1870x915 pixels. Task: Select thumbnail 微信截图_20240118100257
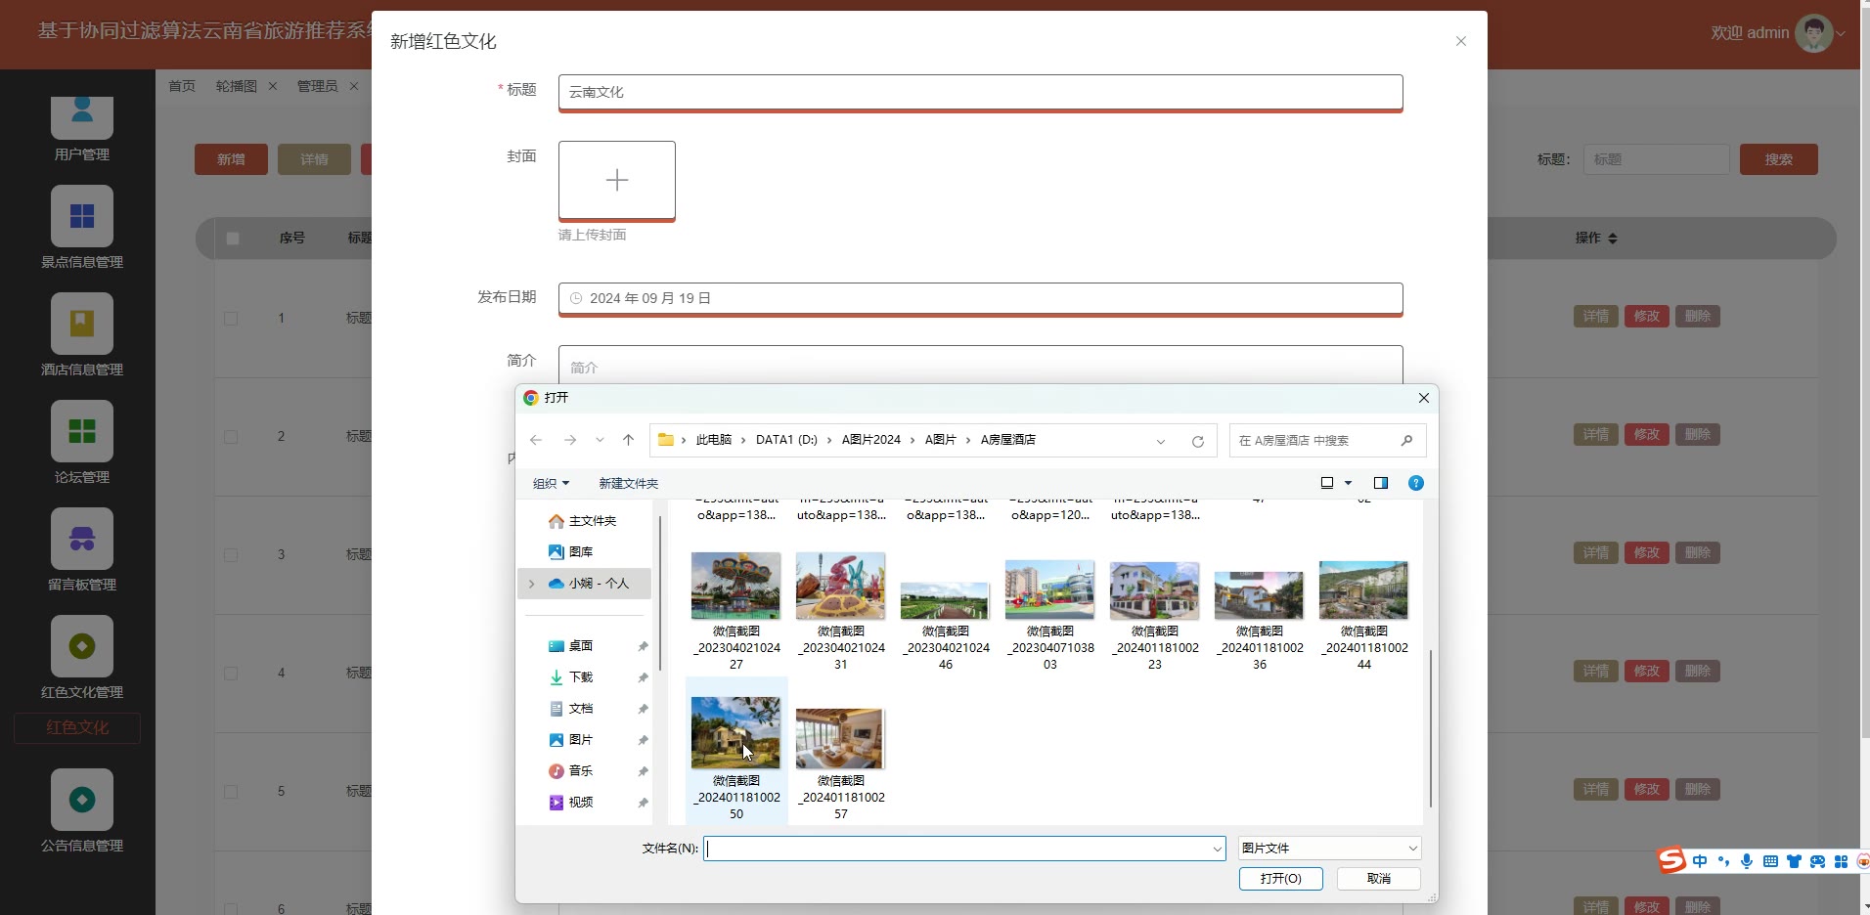click(x=840, y=740)
